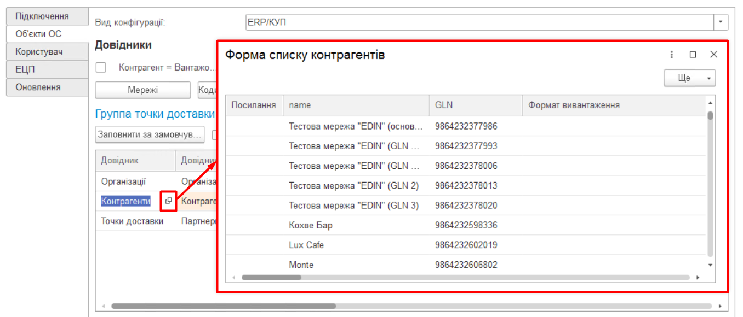Click right arrow of bottom horizontal scrollbar

(x=719, y=306)
